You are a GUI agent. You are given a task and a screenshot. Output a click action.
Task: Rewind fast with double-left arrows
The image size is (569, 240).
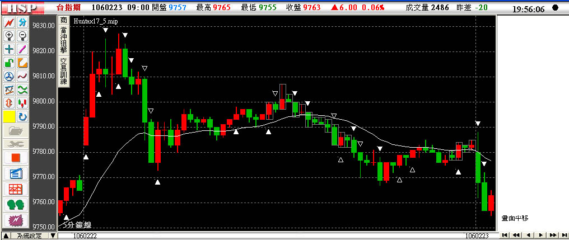coord(516,235)
